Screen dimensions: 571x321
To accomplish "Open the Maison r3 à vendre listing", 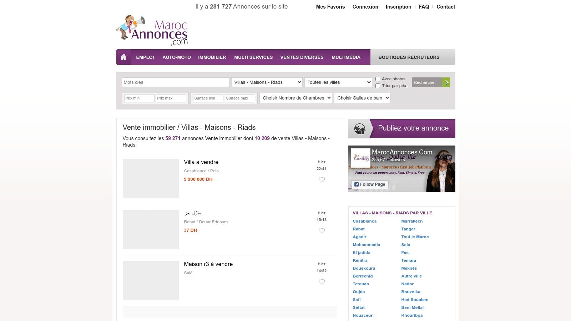I will pyautogui.click(x=208, y=264).
